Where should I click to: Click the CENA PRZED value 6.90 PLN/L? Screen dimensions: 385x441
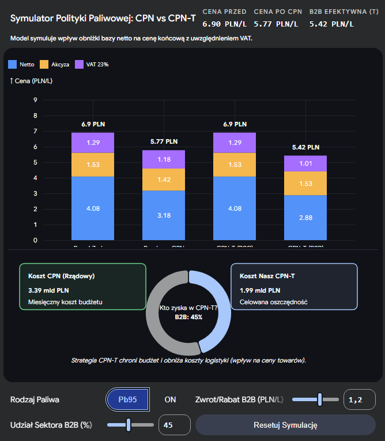225,24
